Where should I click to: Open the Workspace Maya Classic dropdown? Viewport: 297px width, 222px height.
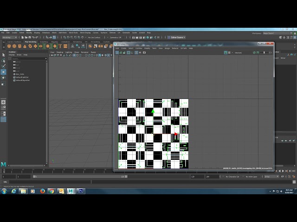point(278,33)
